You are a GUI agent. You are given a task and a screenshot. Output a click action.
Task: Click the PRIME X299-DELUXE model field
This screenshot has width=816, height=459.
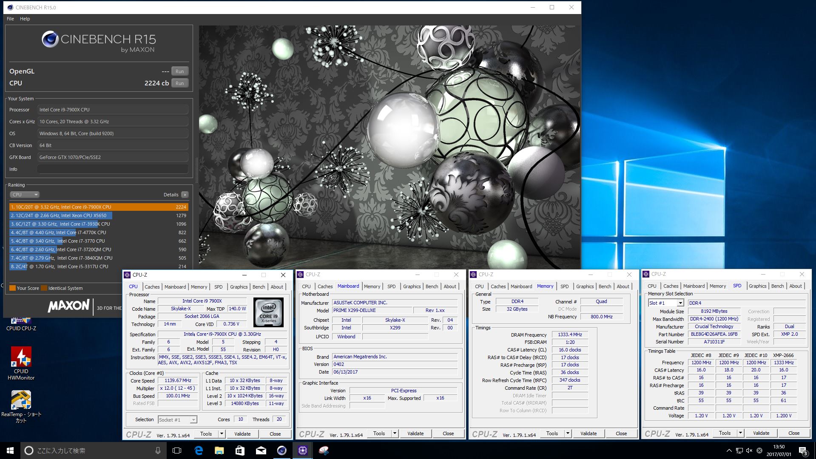372,310
